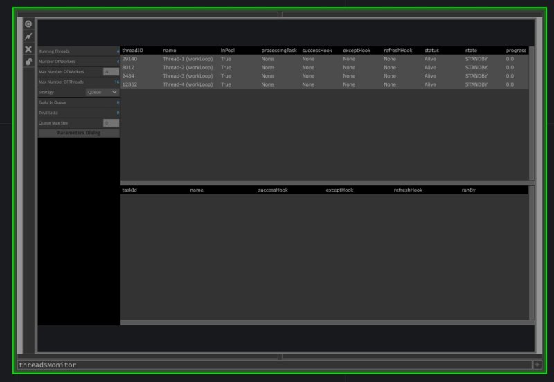Click the tasks table vertical scrollbar
The width and height of the screenshot is (554, 382).
coord(532,253)
